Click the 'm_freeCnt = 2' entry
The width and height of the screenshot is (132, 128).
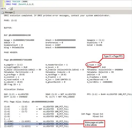[x=53, y=77]
